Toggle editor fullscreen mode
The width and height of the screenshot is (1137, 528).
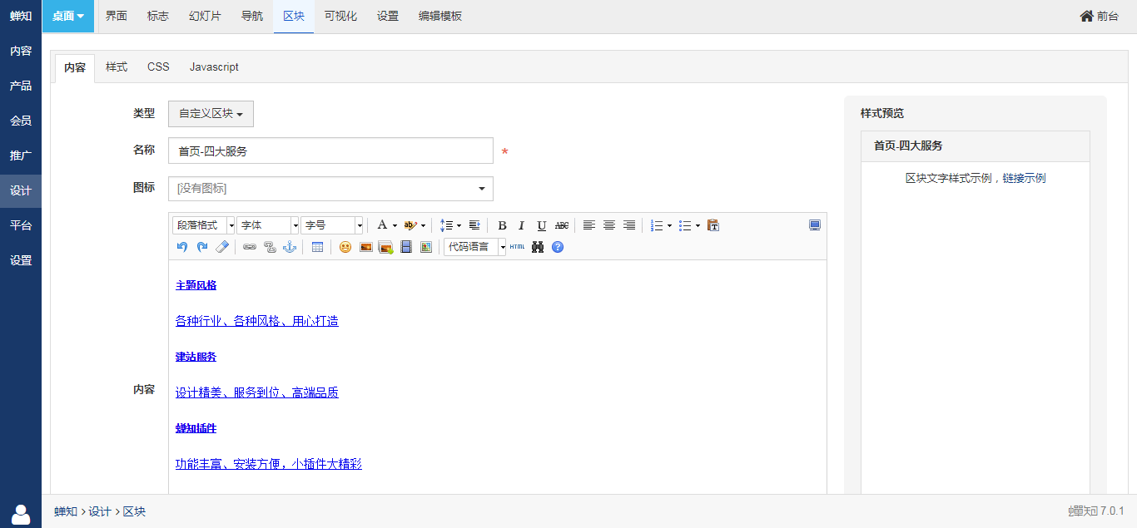click(x=815, y=225)
